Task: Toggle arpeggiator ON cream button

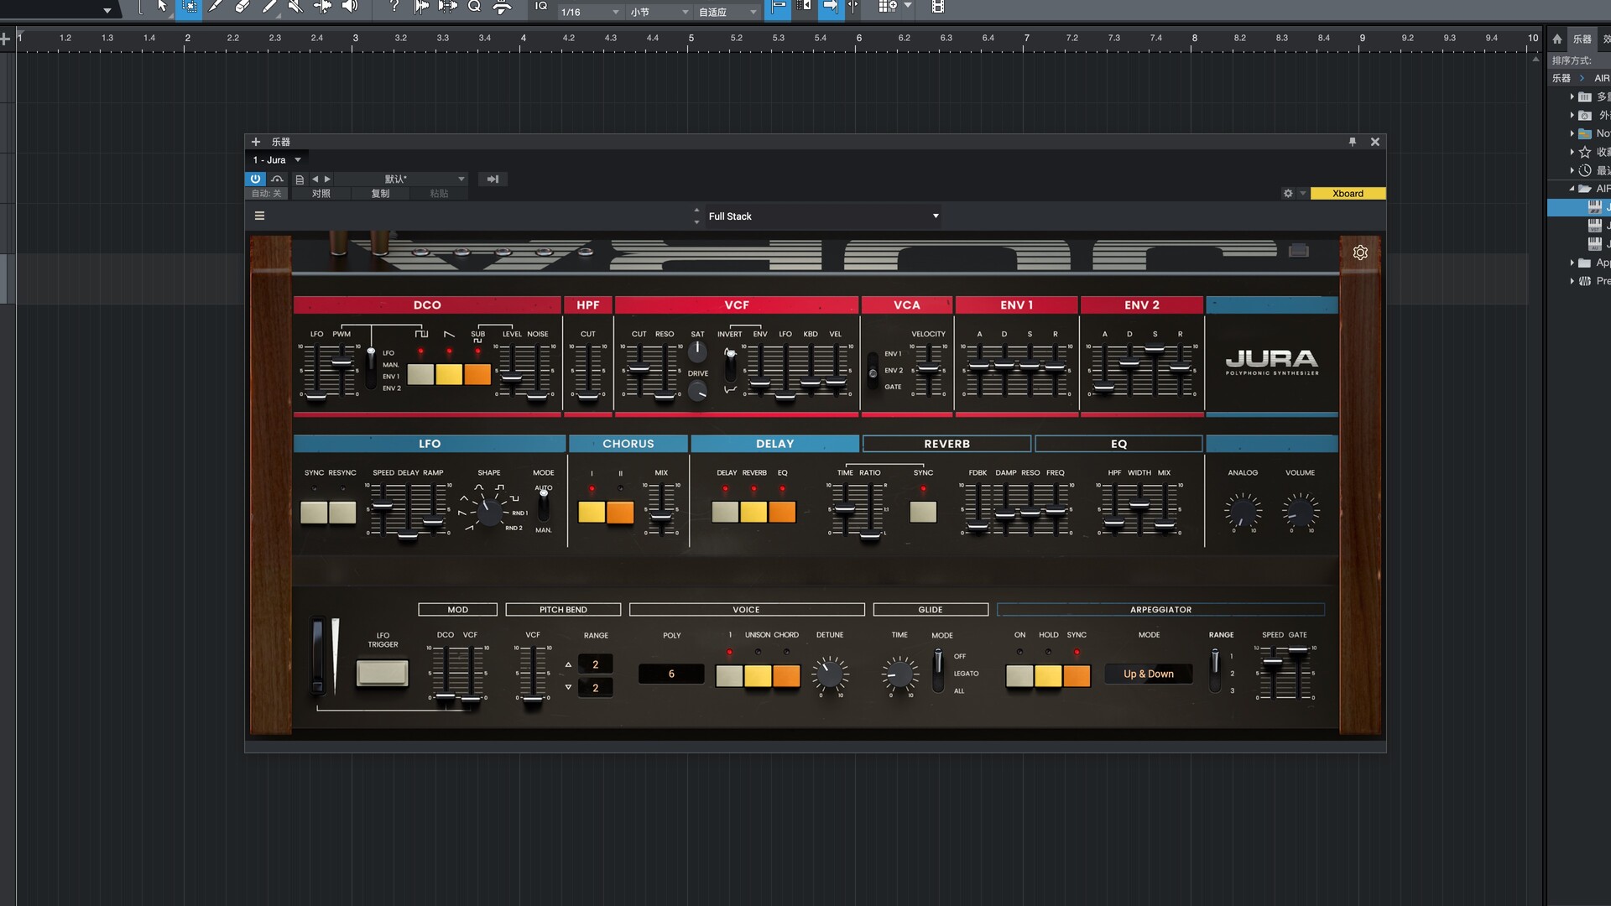Action: (x=1019, y=676)
